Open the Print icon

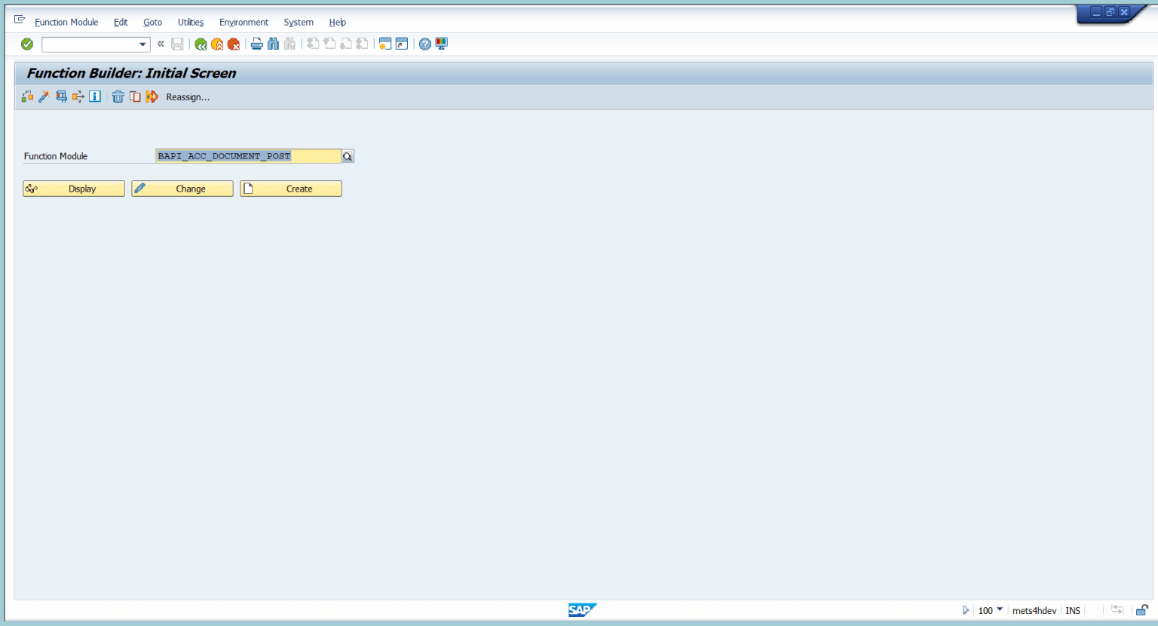coord(256,44)
